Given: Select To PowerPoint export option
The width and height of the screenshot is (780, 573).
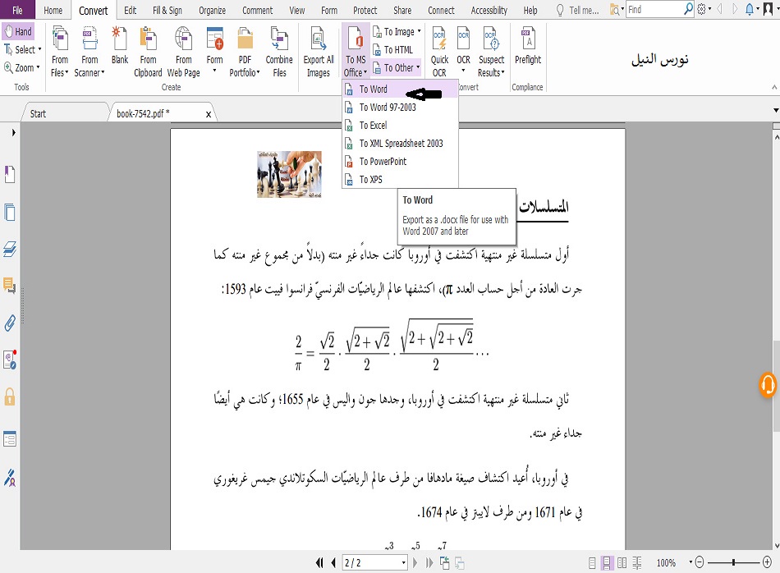Looking at the screenshot, I should 383,162.
